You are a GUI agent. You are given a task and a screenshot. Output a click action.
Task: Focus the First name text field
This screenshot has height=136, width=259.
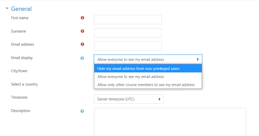128,19
